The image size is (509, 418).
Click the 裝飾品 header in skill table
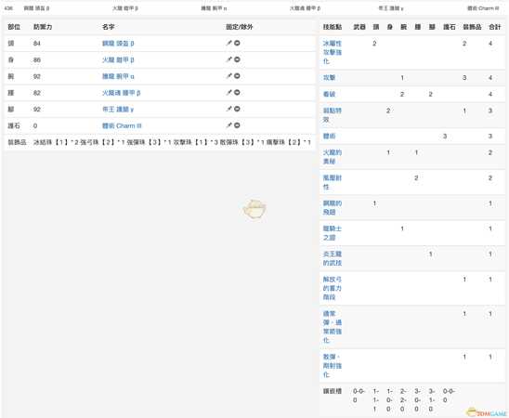pyautogui.click(x=472, y=27)
